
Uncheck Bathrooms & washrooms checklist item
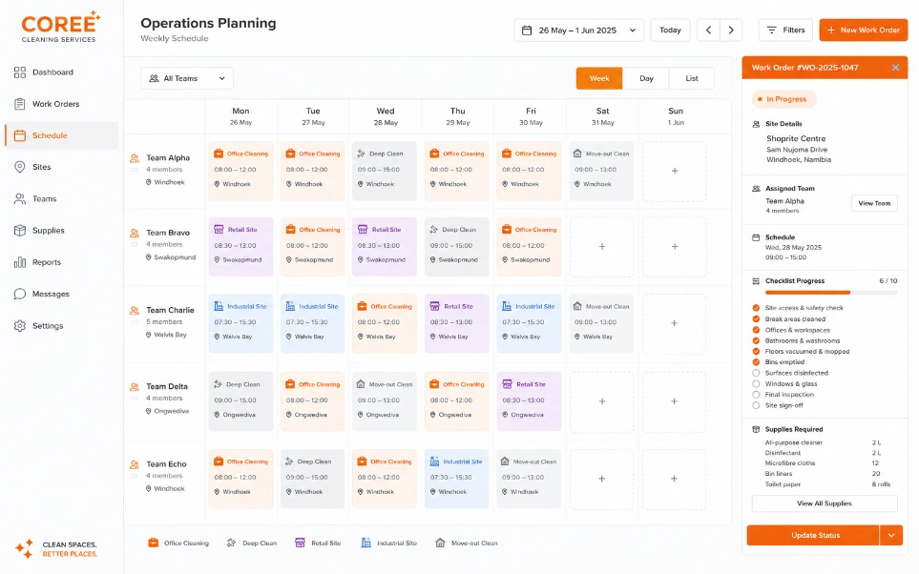(x=756, y=341)
